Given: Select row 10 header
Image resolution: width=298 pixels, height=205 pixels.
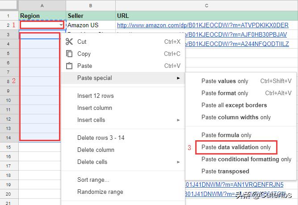Looking at the screenshot, I should tap(8, 100).
